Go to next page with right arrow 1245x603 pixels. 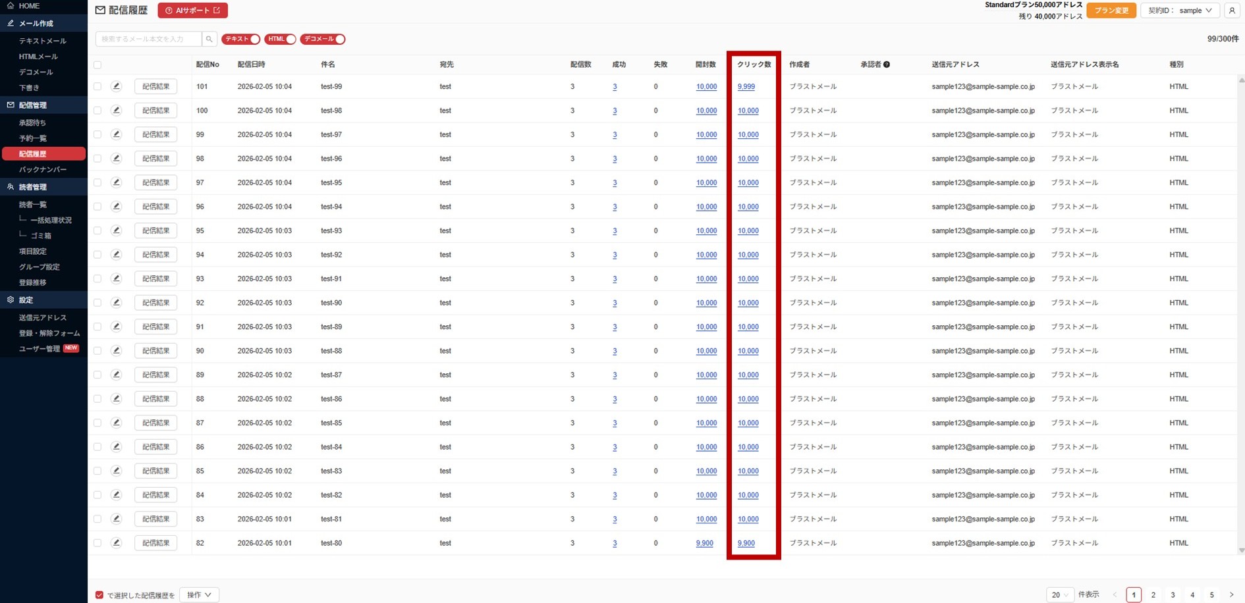pos(1231,595)
